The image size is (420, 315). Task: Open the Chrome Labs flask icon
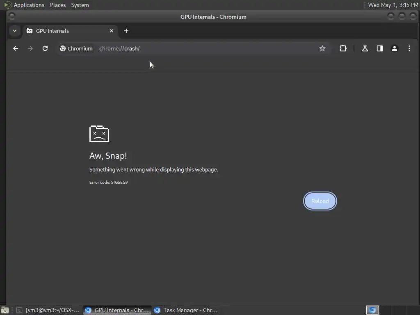tap(365, 48)
